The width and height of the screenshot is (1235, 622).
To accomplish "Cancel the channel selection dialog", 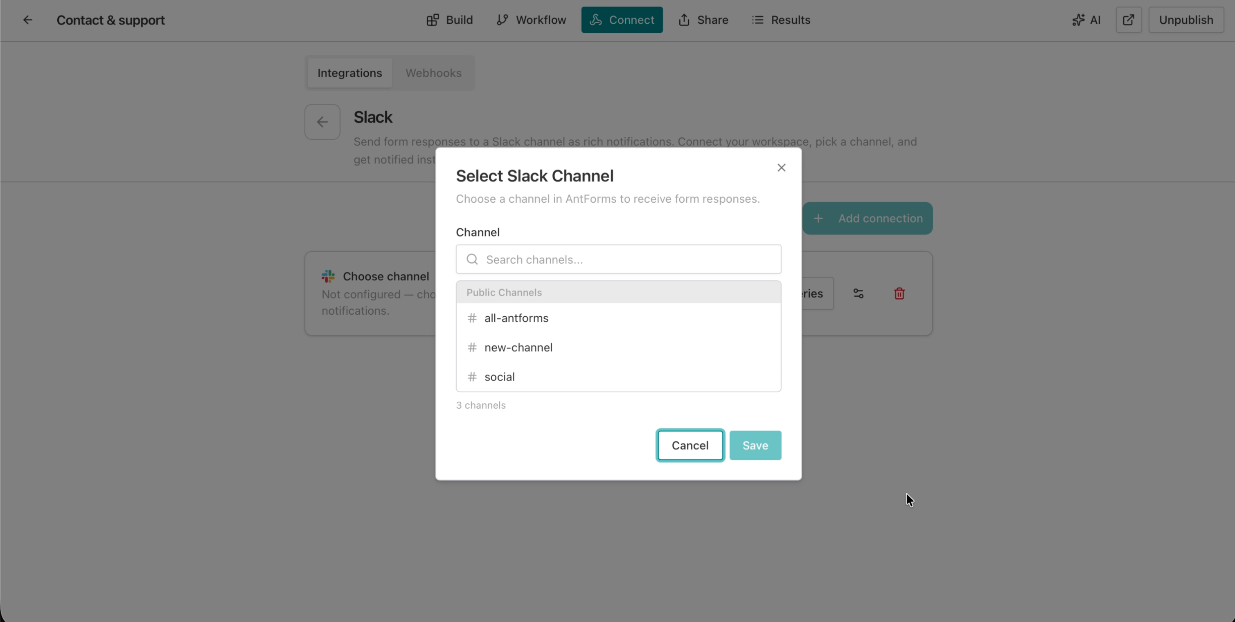I will click(x=690, y=445).
